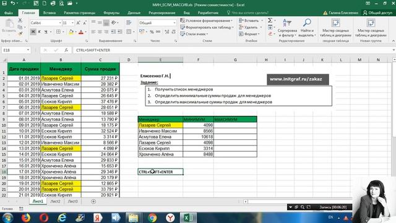Screen dimensions: 396x223
Task: Apply percent style to the cell
Action: tap(152, 32)
